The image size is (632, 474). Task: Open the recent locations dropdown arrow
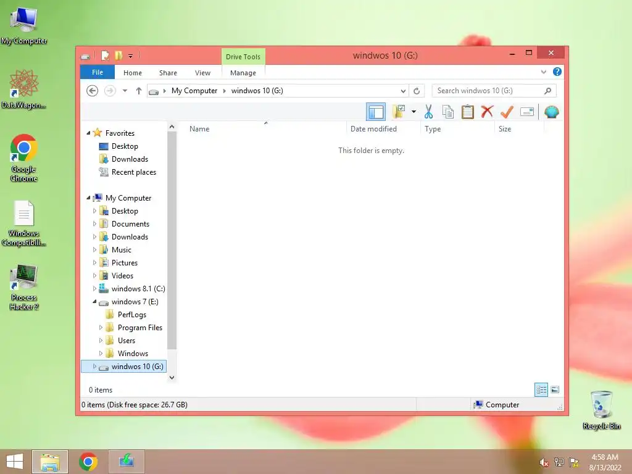click(125, 91)
